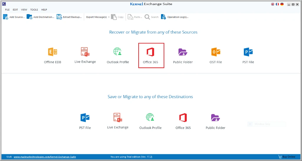
Task: Switch language to German flag
Action: tap(282, 4)
